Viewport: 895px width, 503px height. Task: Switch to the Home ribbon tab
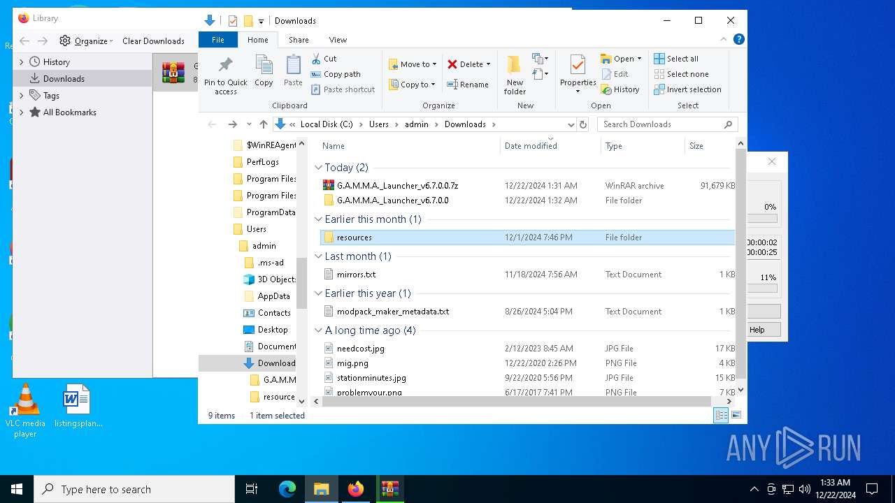coord(257,40)
